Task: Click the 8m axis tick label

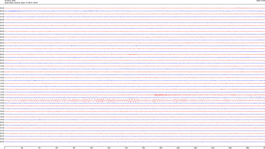Action: click(74, 148)
